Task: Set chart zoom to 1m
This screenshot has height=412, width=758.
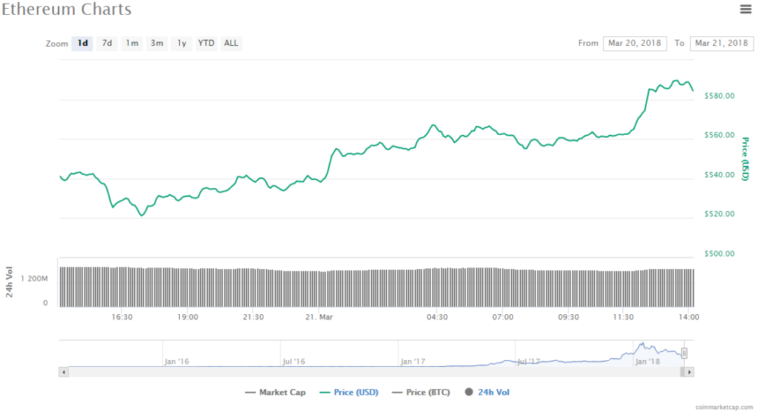Action: [x=132, y=44]
